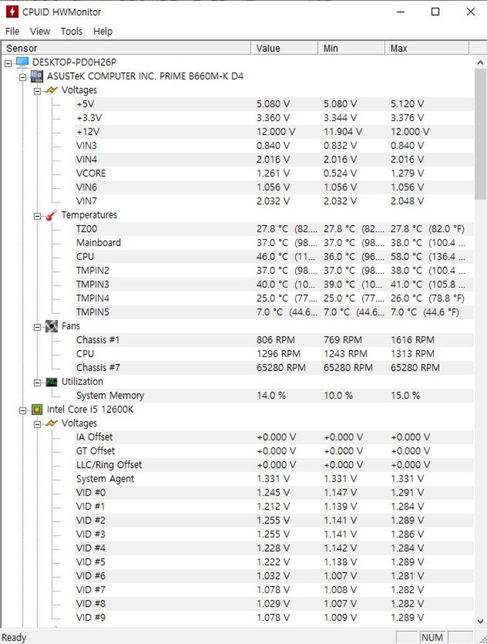
Task: Click the Max column header
Action: [427, 48]
